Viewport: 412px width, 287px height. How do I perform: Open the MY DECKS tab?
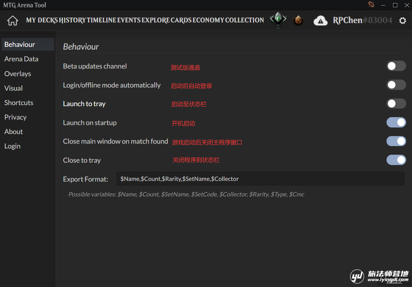[42, 20]
